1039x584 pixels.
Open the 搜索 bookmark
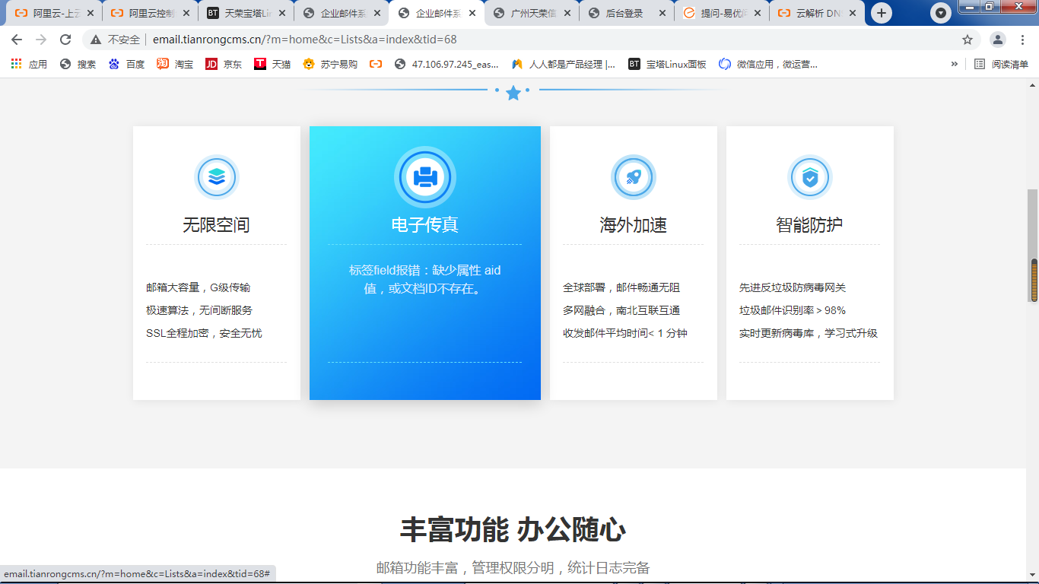78,65
